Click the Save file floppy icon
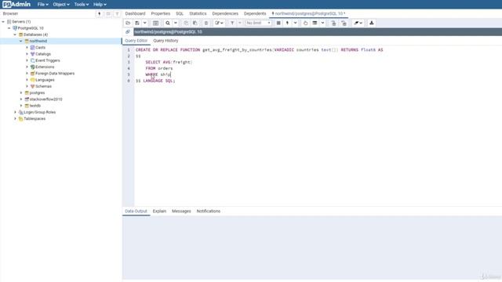The height and width of the screenshot is (282, 502). click(137, 23)
